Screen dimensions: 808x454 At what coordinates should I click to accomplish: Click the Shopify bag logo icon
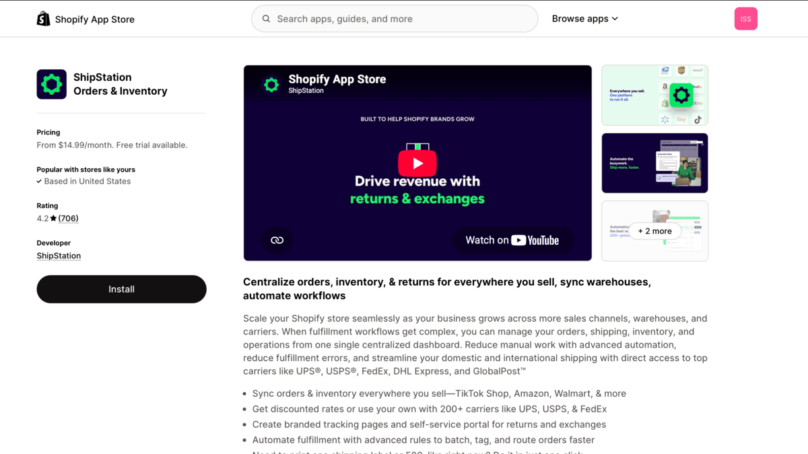[x=44, y=19]
